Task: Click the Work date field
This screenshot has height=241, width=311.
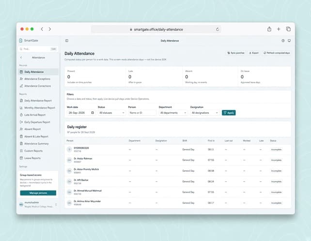Action: 81,113
